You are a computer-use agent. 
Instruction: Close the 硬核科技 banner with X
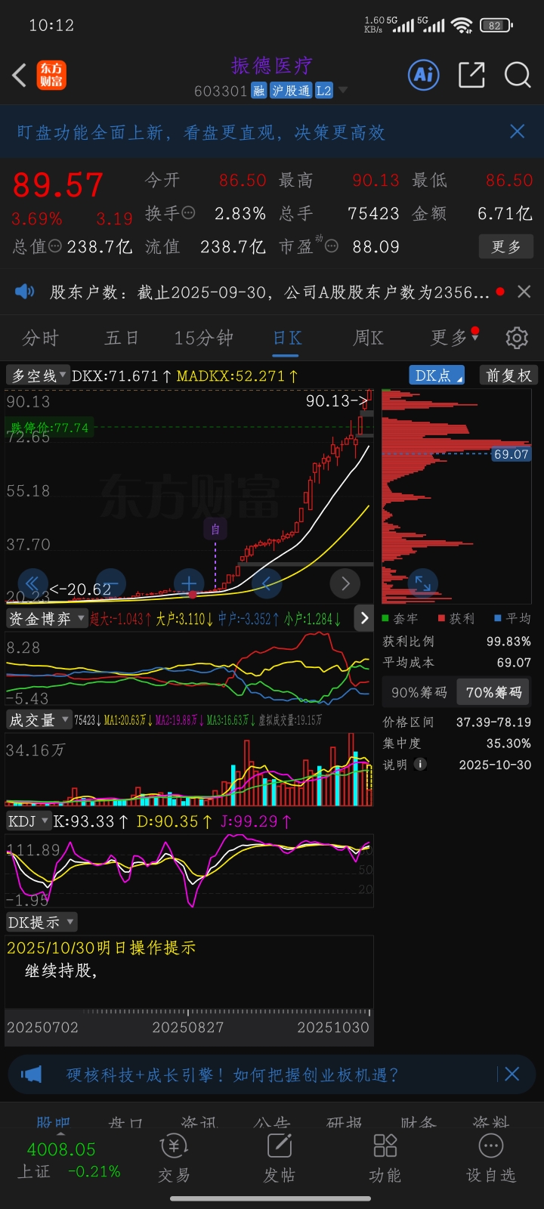pos(512,1074)
